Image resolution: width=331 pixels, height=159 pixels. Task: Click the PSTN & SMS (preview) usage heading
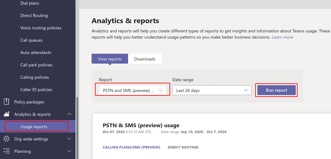pyautogui.click(x=141, y=125)
